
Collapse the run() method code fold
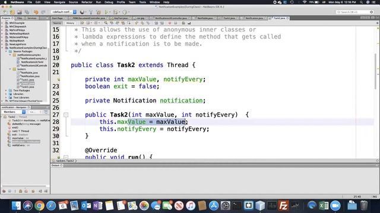point(66,157)
